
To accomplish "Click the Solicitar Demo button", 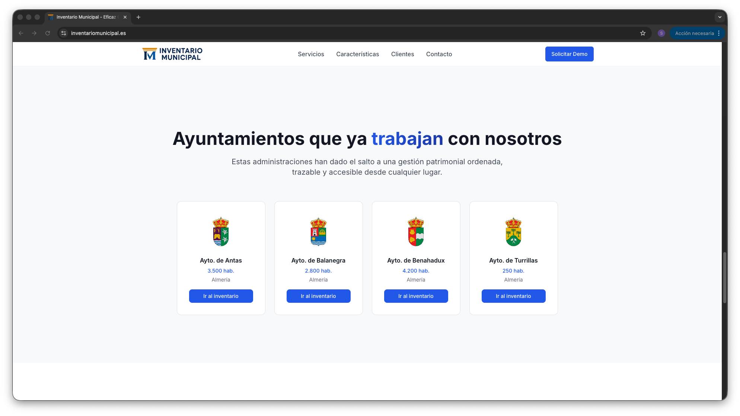I will pos(569,54).
